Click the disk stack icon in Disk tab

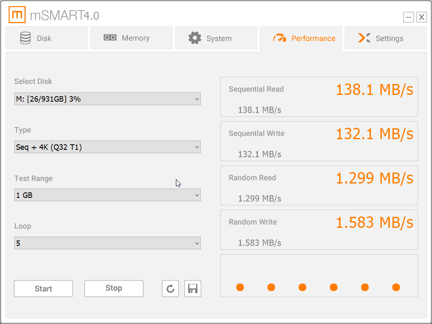25,38
